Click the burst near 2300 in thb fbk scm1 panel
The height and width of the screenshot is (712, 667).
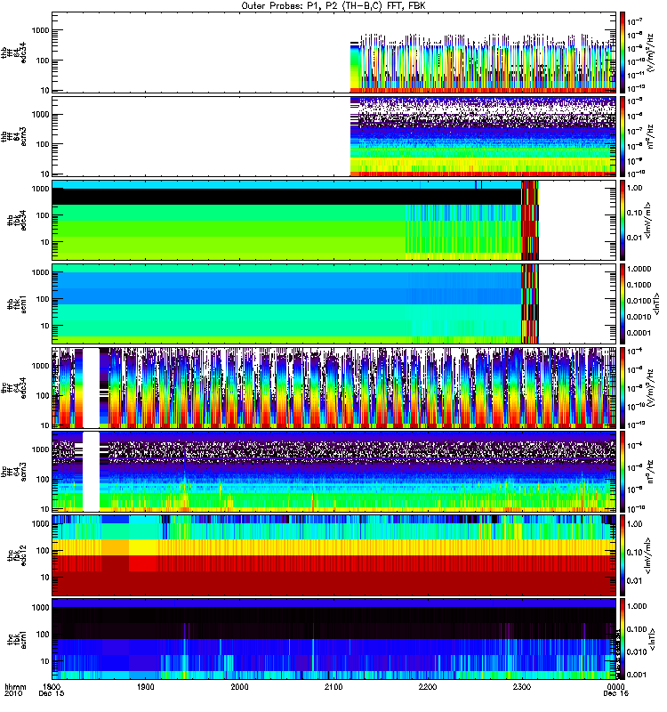(529, 303)
